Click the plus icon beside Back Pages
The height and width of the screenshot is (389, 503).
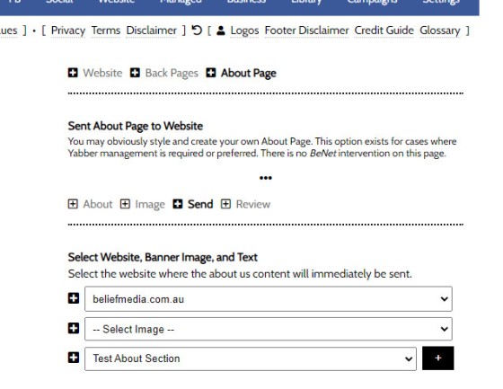(135, 73)
